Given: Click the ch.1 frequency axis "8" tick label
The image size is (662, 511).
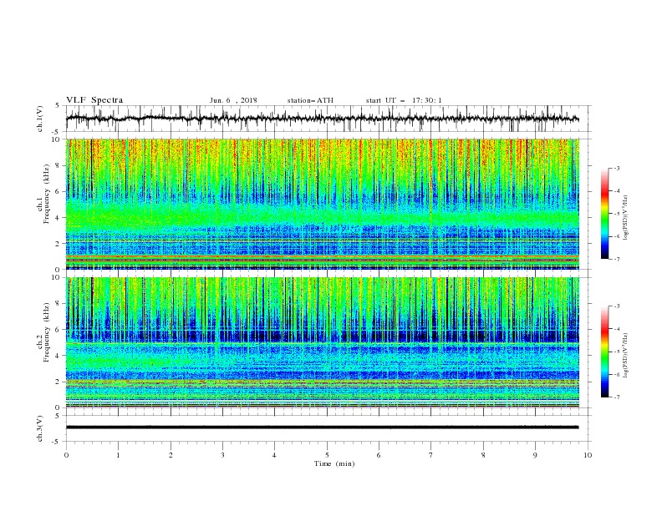Looking at the screenshot, I should (59, 165).
